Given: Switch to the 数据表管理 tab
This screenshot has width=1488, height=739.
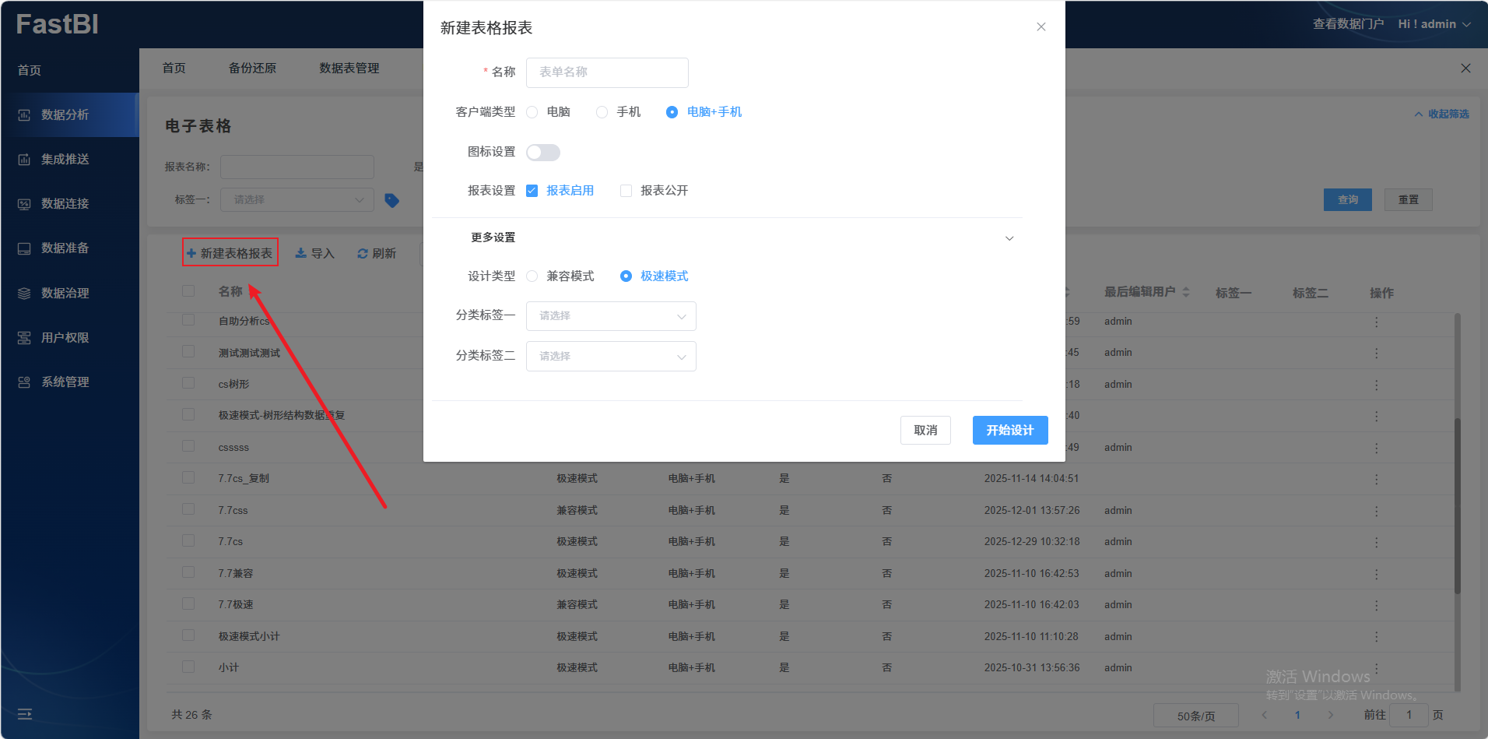Looking at the screenshot, I should coord(349,69).
